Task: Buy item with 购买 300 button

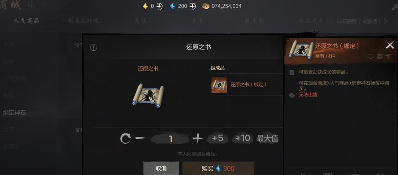Action: [x=218, y=168]
